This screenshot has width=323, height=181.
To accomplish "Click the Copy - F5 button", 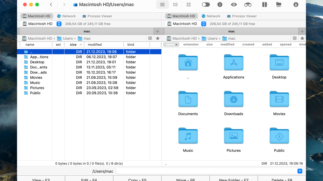I will [x=137, y=179].
